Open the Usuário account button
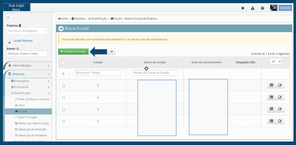This screenshot has width=296, height=145. pyautogui.click(x=285, y=8)
